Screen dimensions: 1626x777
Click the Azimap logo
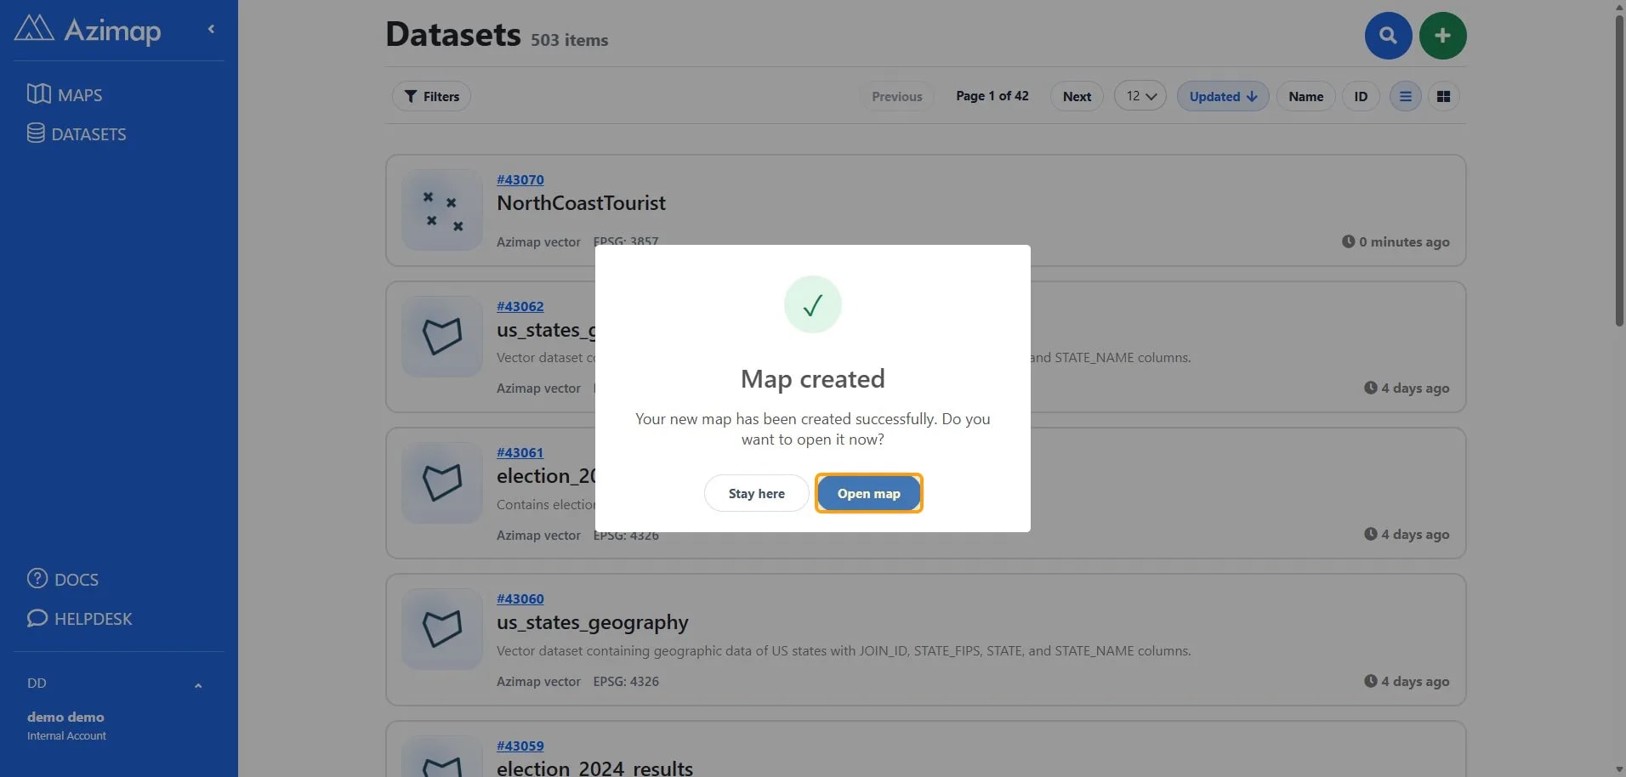pyautogui.click(x=88, y=30)
